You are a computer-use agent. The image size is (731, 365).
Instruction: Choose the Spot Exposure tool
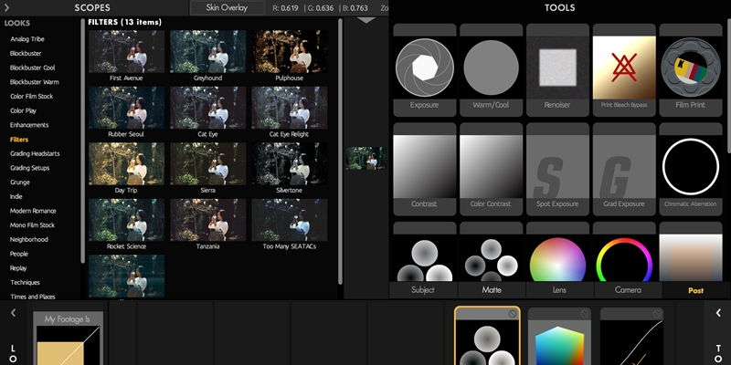pos(558,167)
